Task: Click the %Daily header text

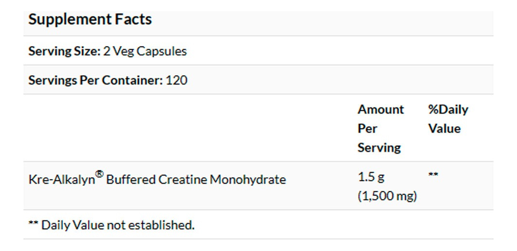Action: (448, 110)
